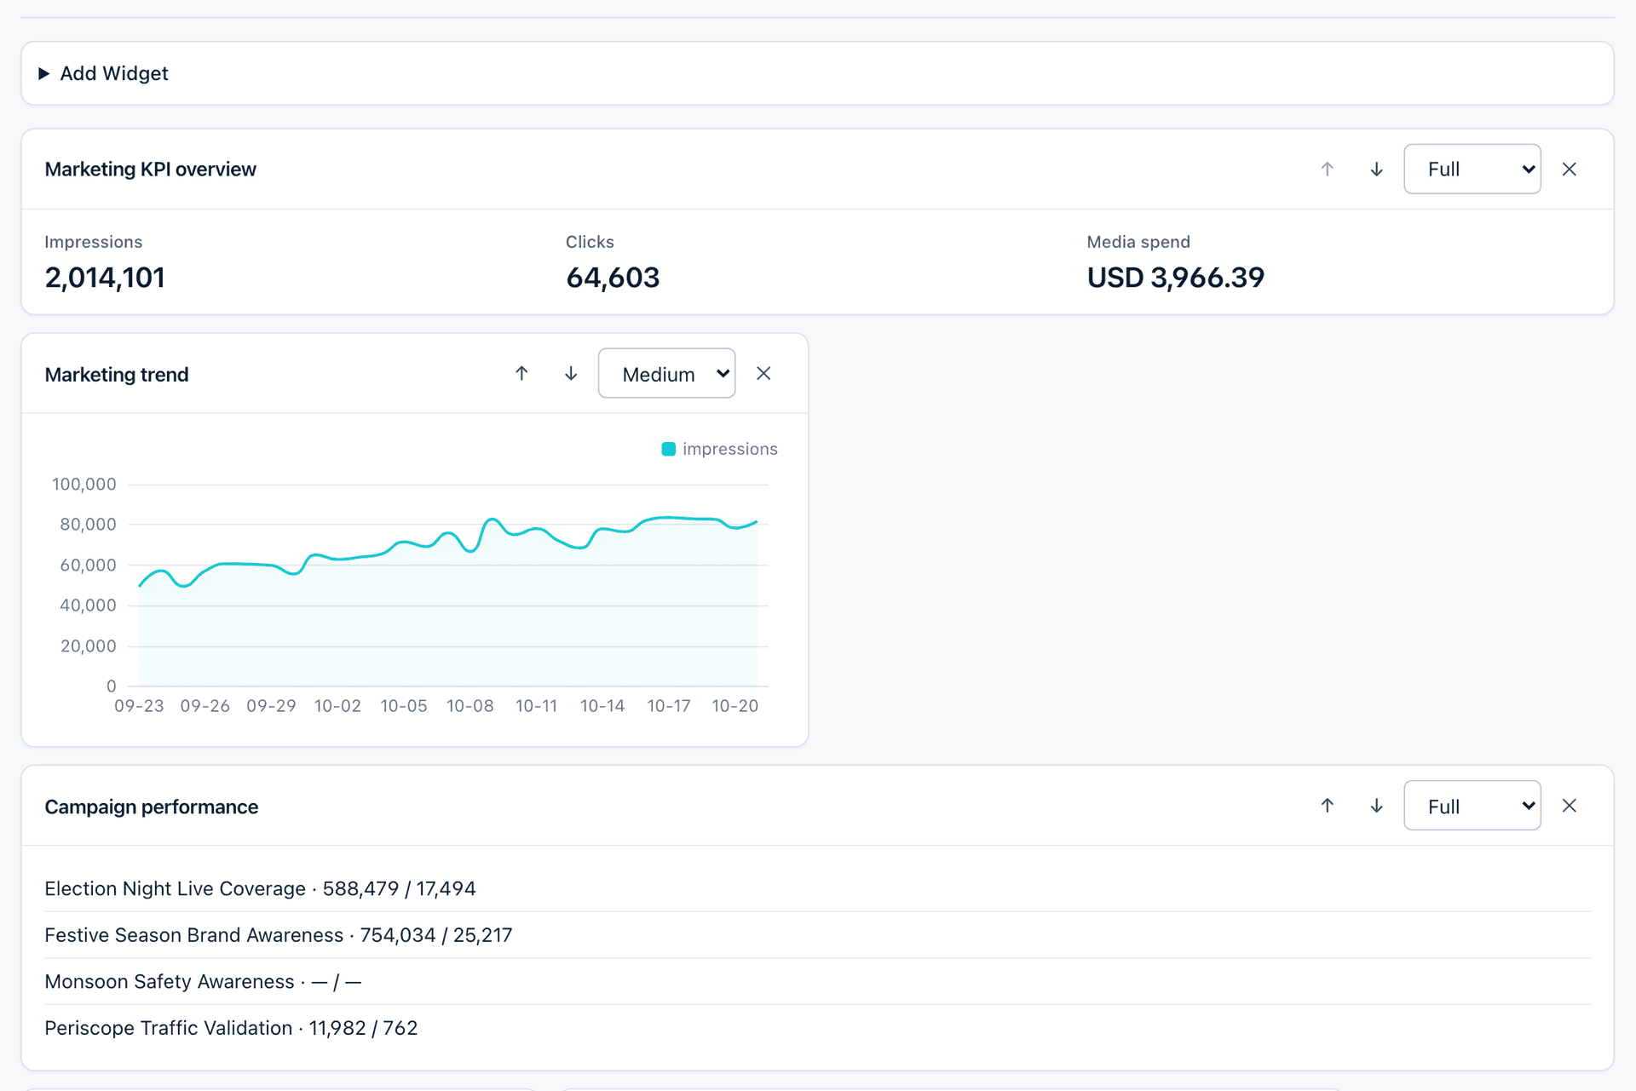Viewport: 1636px width, 1091px height.
Task: Click the Media spend USD 3,966.39
Action: click(x=1175, y=278)
